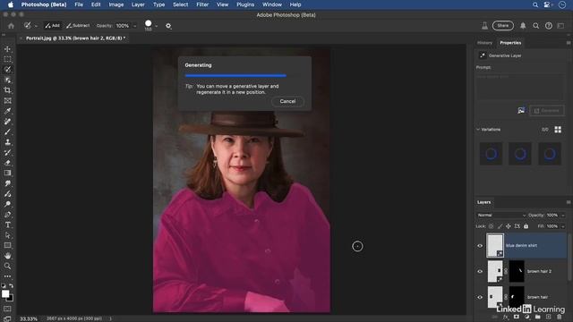Screen dimensions: 573x322
Task: Click the Prompt text field
Action: tap(519, 86)
